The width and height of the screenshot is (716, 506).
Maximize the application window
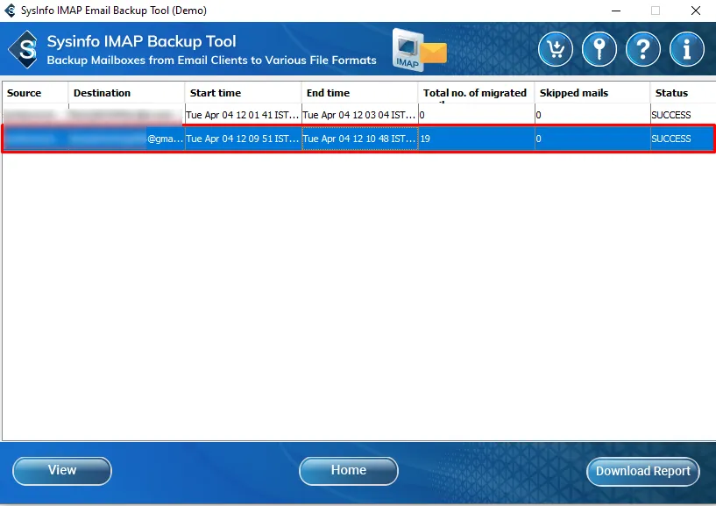click(x=655, y=11)
